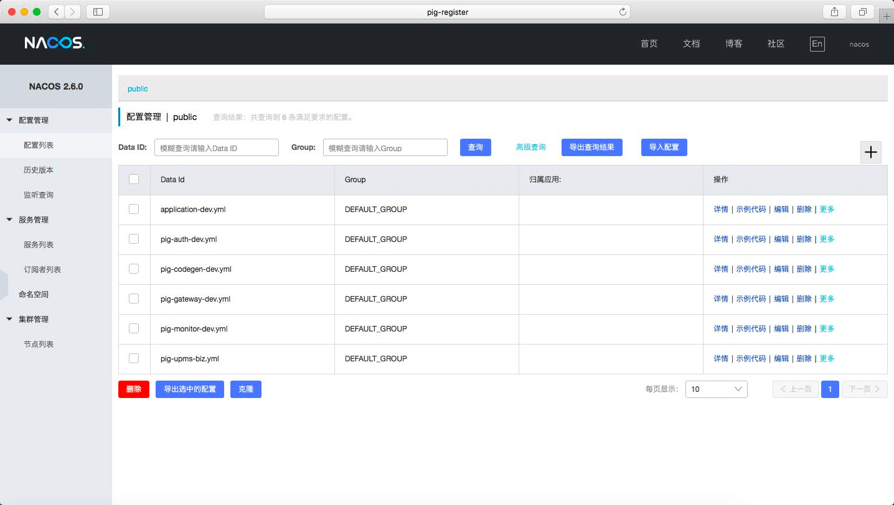The image size is (894, 505).
Task: Go forward with Safari's forward arrow
Action: click(73, 11)
